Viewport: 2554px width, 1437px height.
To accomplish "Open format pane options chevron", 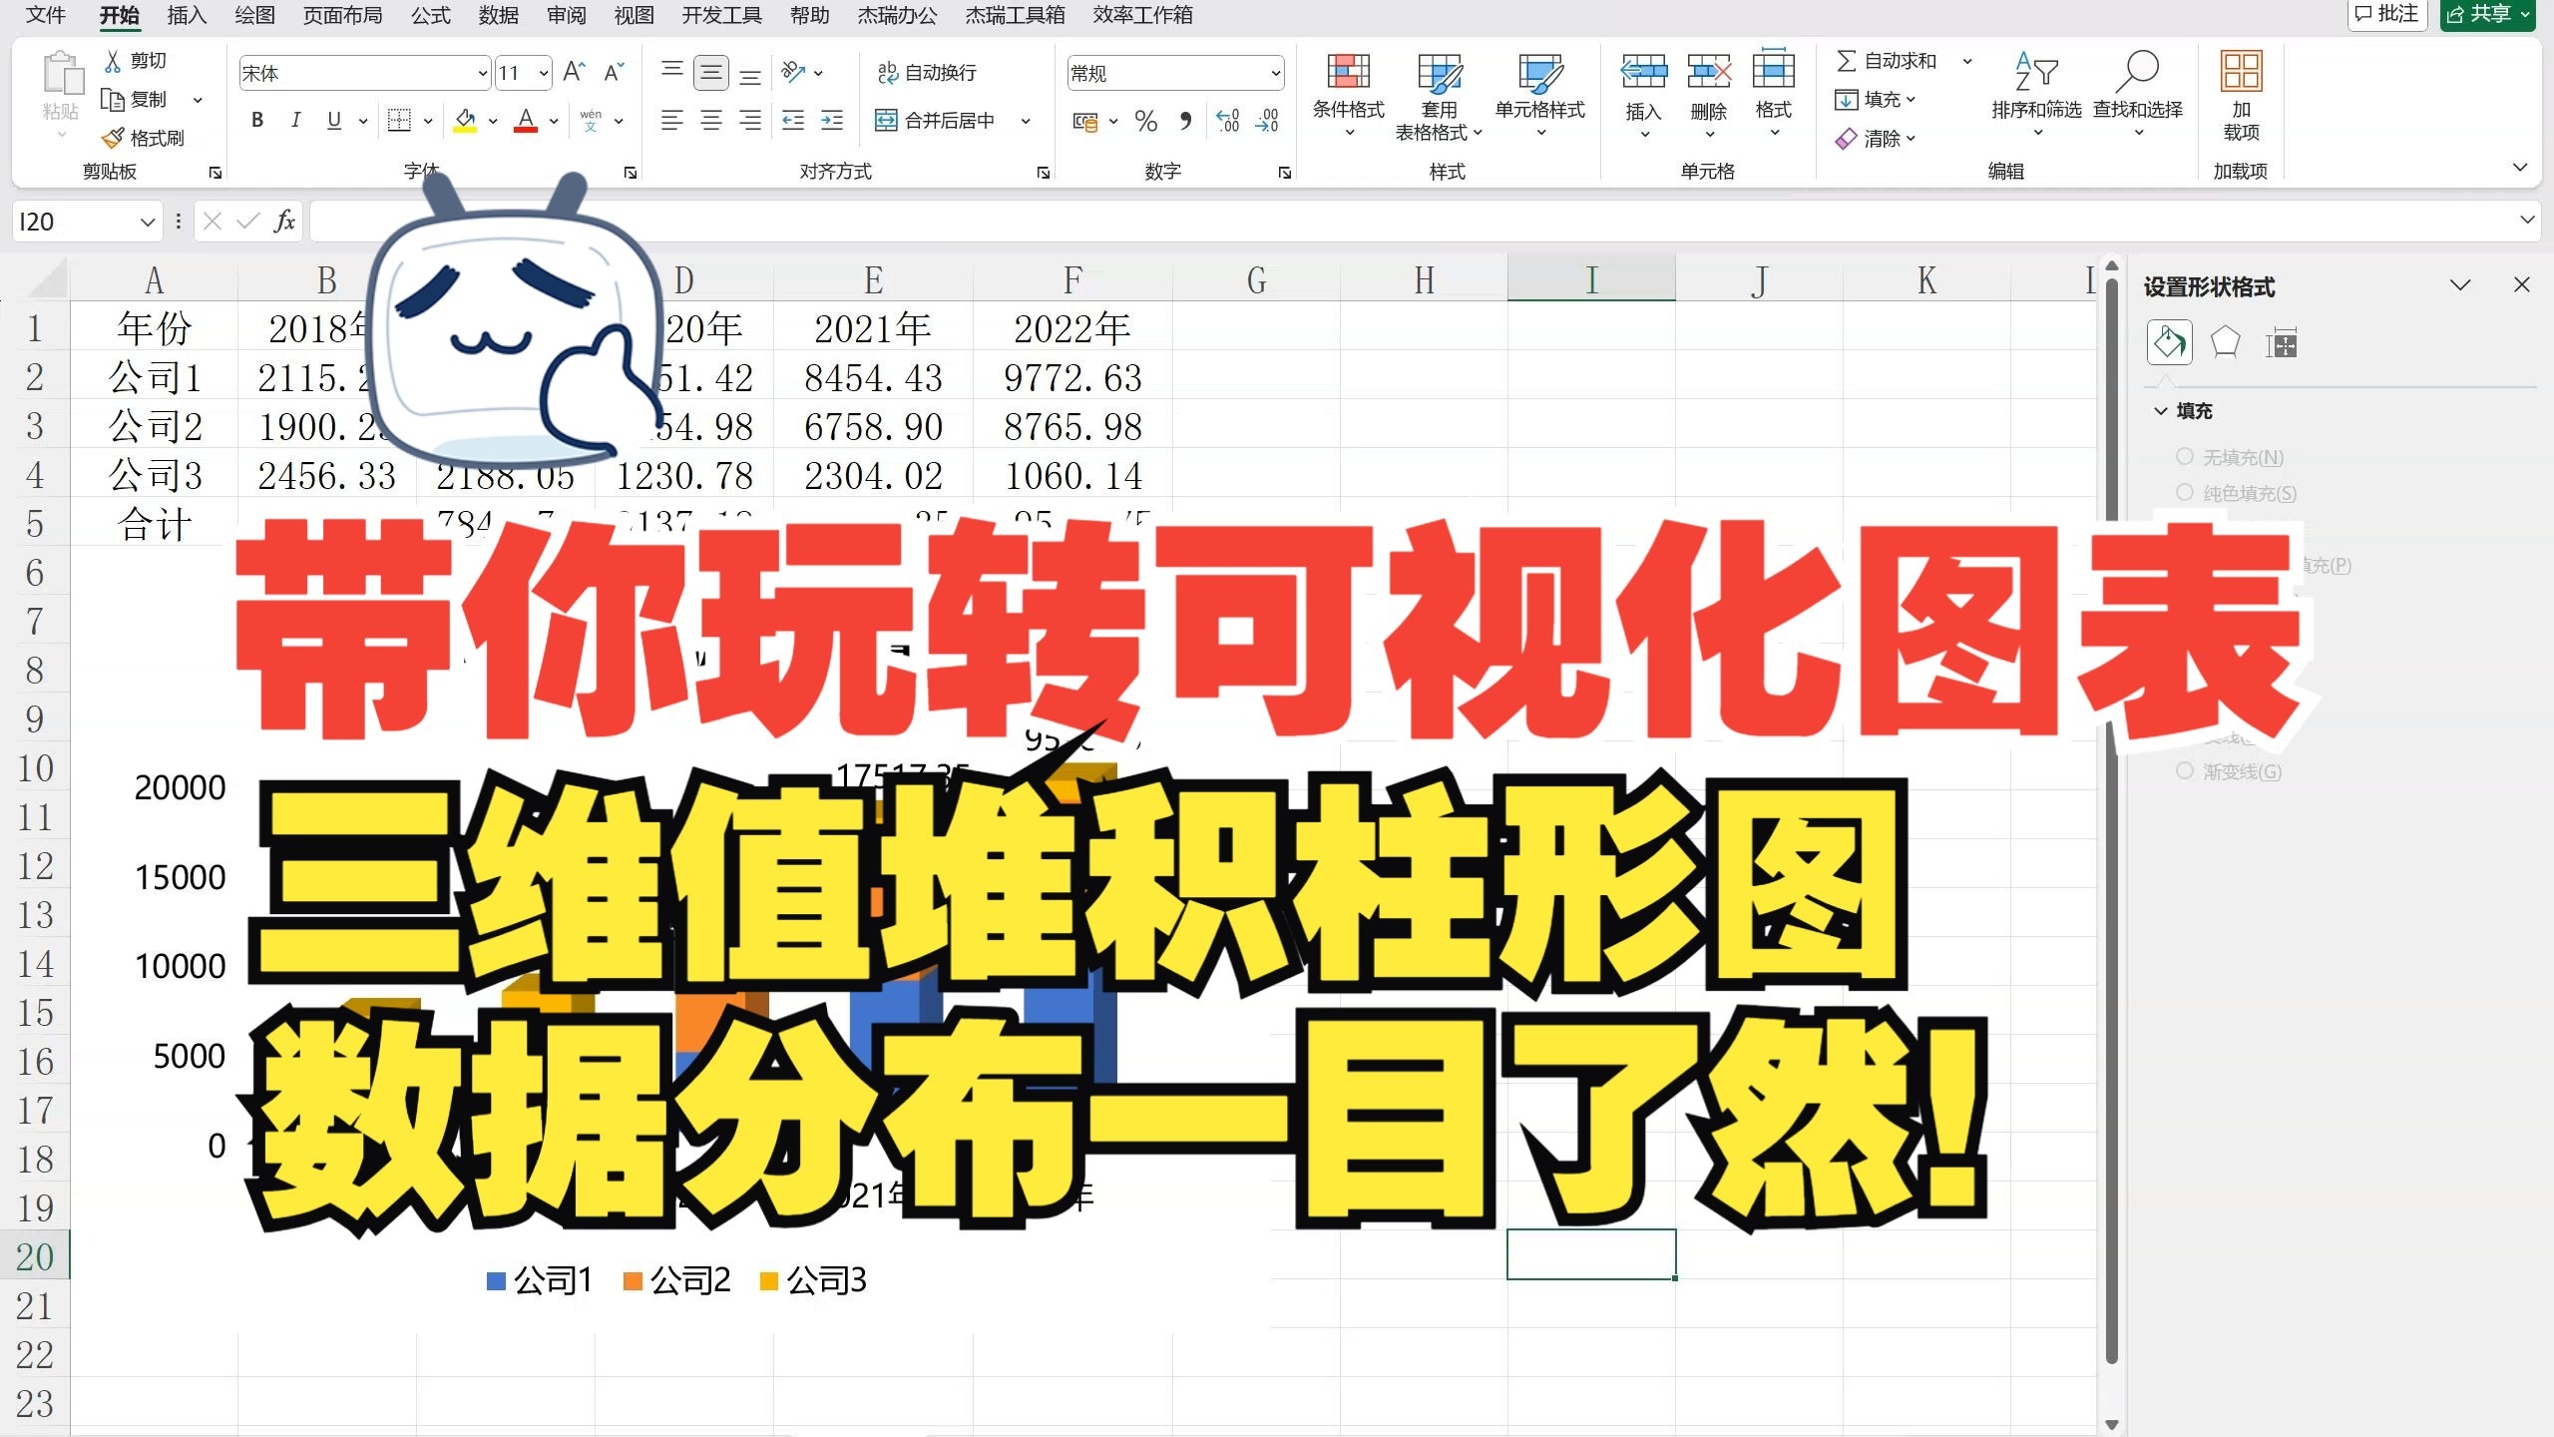I will coord(2460,285).
